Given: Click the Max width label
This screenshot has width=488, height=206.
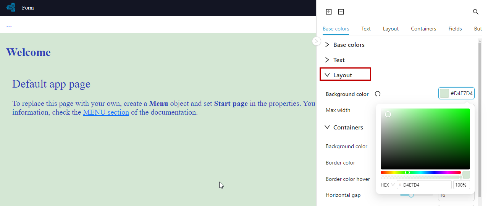Looking at the screenshot, I should point(338,110).
